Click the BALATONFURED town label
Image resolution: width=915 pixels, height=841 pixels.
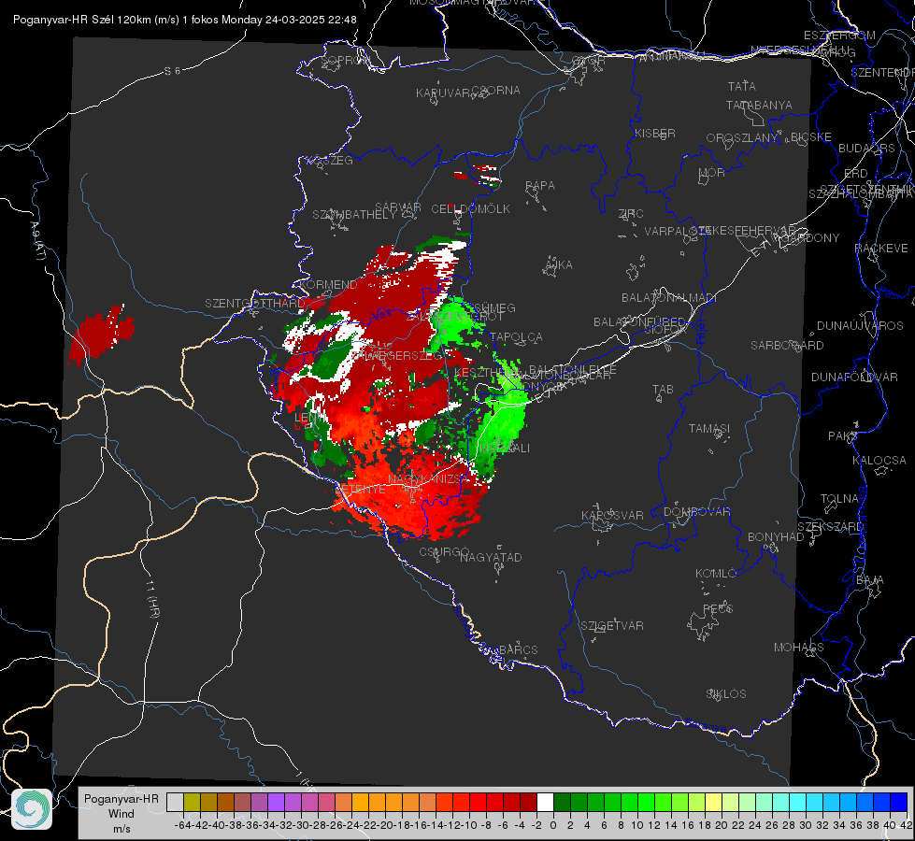639,322
